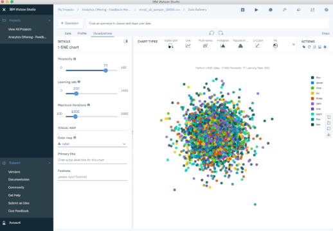Open the Steps panel
Viewport: 333px width, 231px height.
[325, 33]
